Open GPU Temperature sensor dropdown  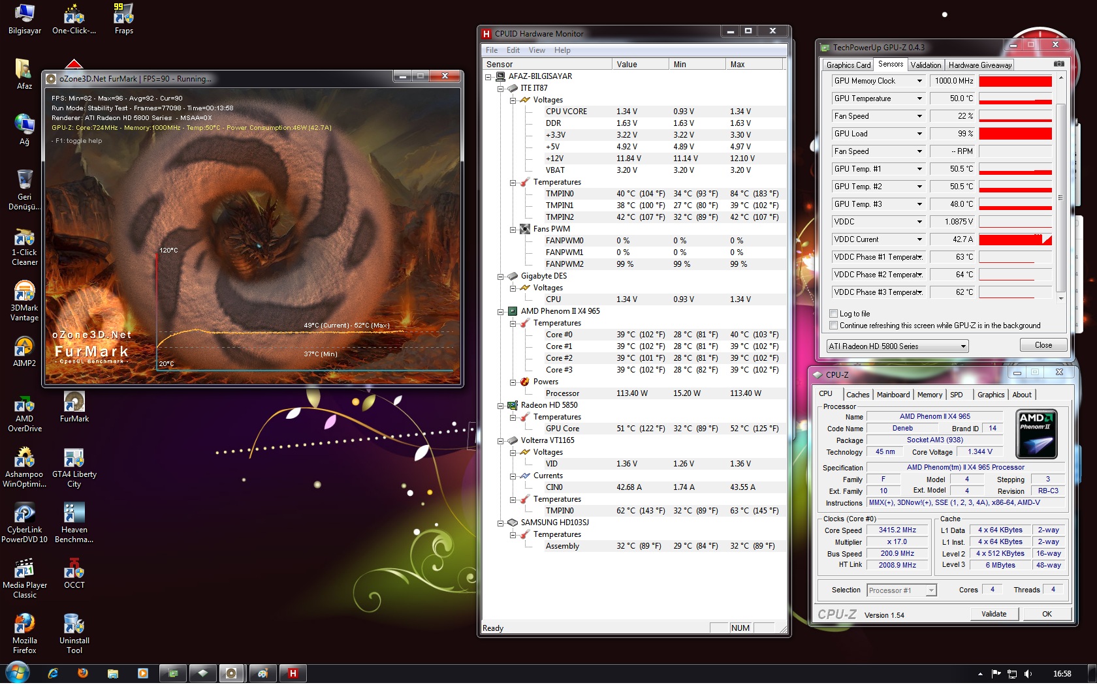click(919, 99)
